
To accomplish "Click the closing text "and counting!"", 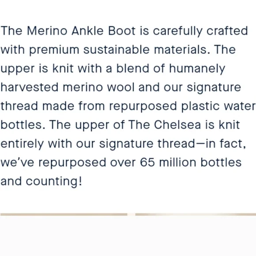I will click(x=41, y=181).
